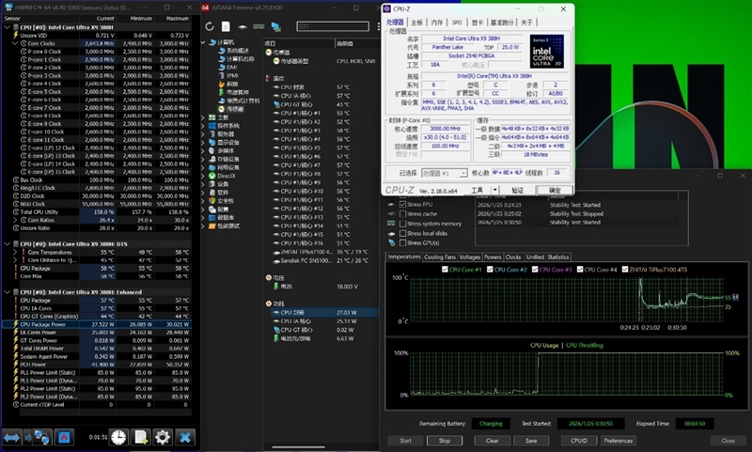Image resolution: width=752 pixels, height=452 pixels.
Task: Click the HWiNFO network connection icon
Action: point(42,437)
